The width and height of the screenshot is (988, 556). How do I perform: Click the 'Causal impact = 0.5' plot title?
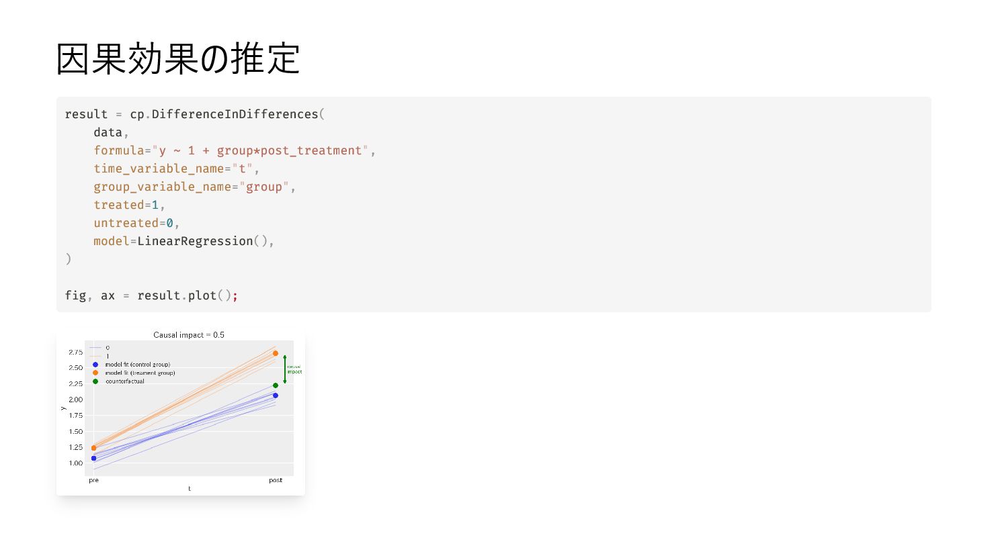189,334
